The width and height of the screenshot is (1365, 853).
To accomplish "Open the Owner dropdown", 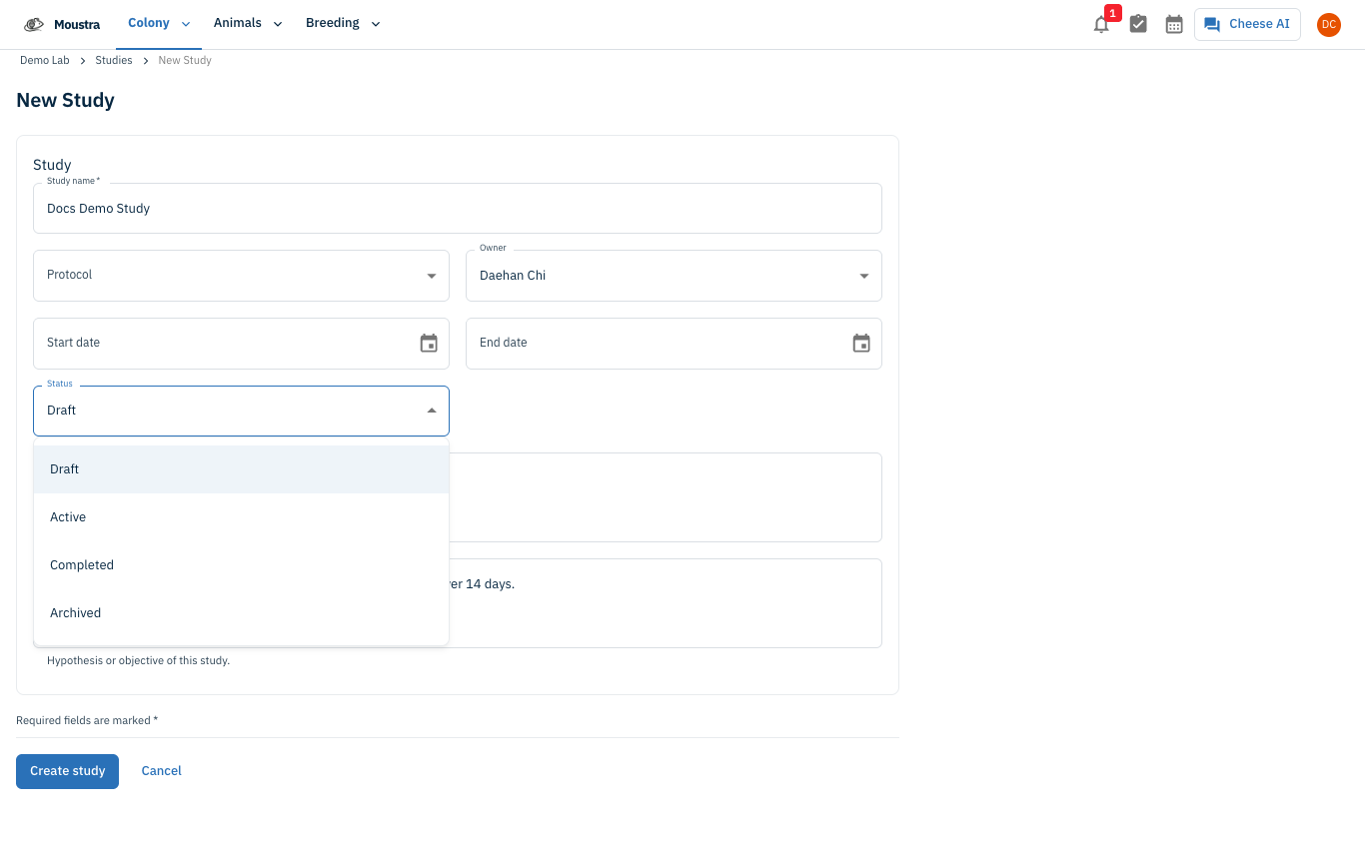I will tap(674, 275).
